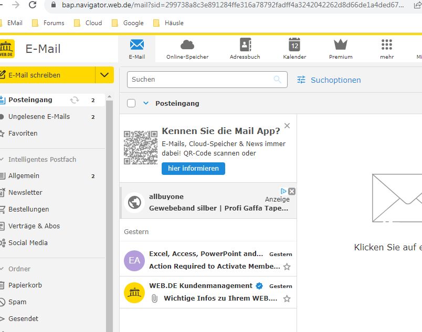Click the allbuyone globe icon
The height and width of the screenshot is (332, 422).
point(134,203)
